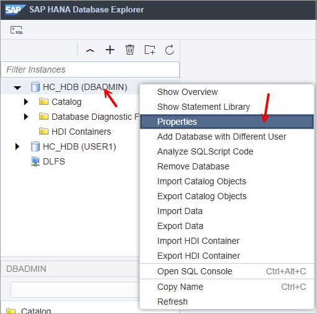Expand the HC_HDB (USER1) node arrow
Viewport: 317px width, 314px height.
coord(17,146)
